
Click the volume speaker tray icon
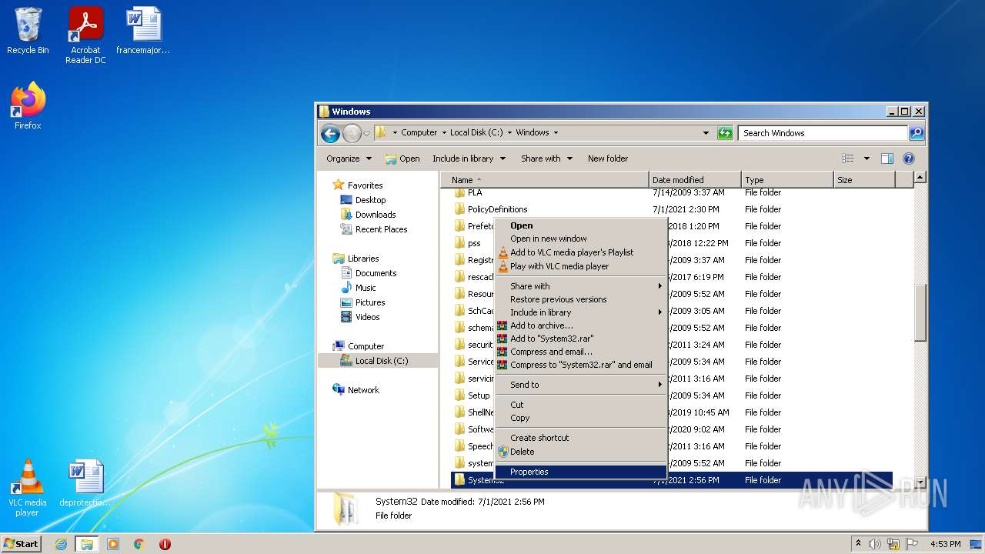coord(876,544)
